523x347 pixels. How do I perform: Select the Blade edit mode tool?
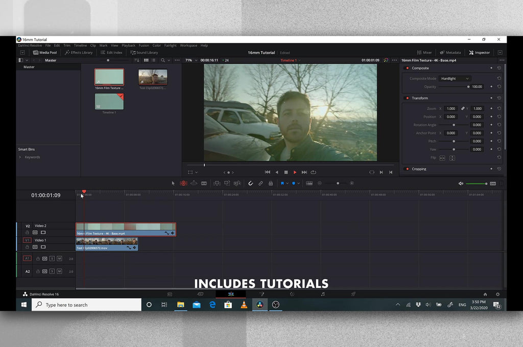[204, 183]
